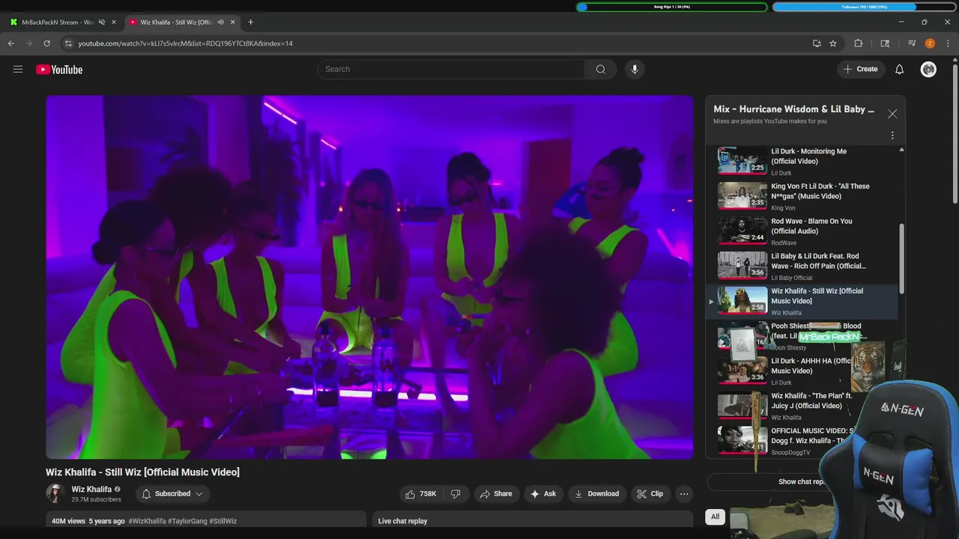
Task: Click the #TaylorGang hashtag
Action: 187,521
